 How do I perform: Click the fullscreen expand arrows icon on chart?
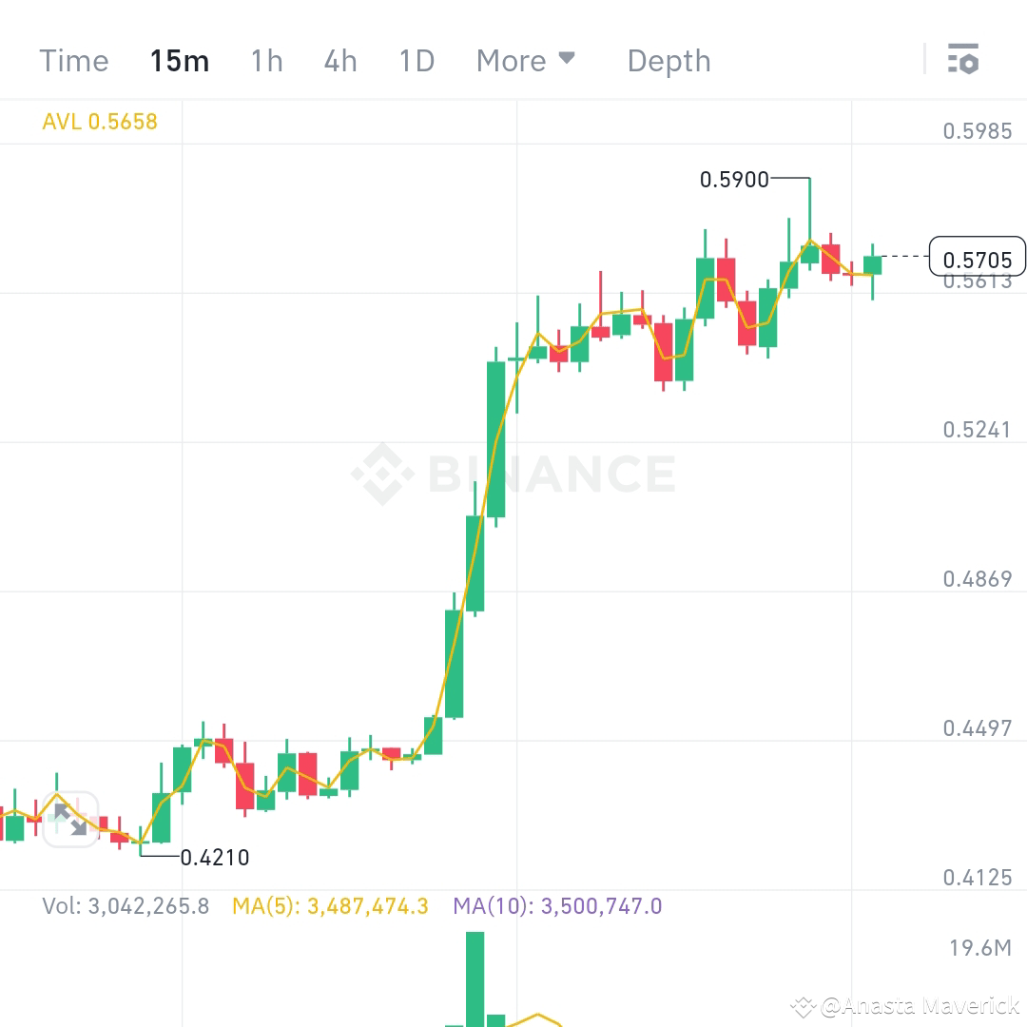point(71,818)
